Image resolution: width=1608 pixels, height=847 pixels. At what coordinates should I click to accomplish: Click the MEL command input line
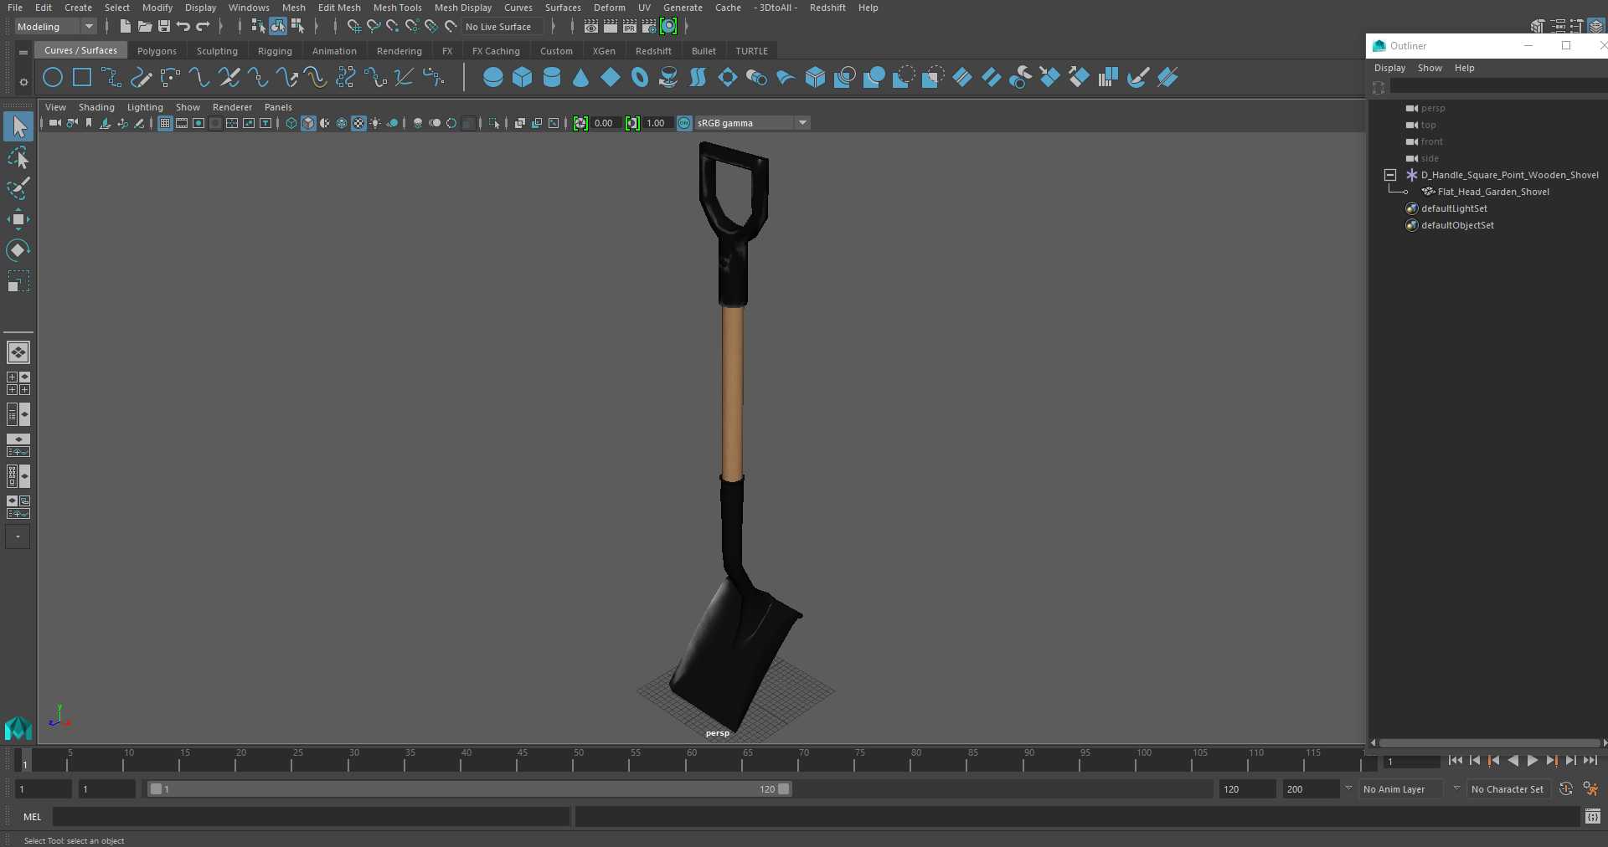pyautogui.click(x=312, y=817)
